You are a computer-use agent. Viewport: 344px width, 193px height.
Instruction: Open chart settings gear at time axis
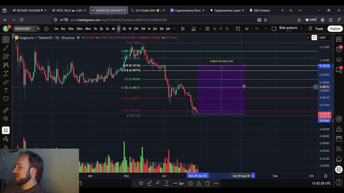point(325,176)
